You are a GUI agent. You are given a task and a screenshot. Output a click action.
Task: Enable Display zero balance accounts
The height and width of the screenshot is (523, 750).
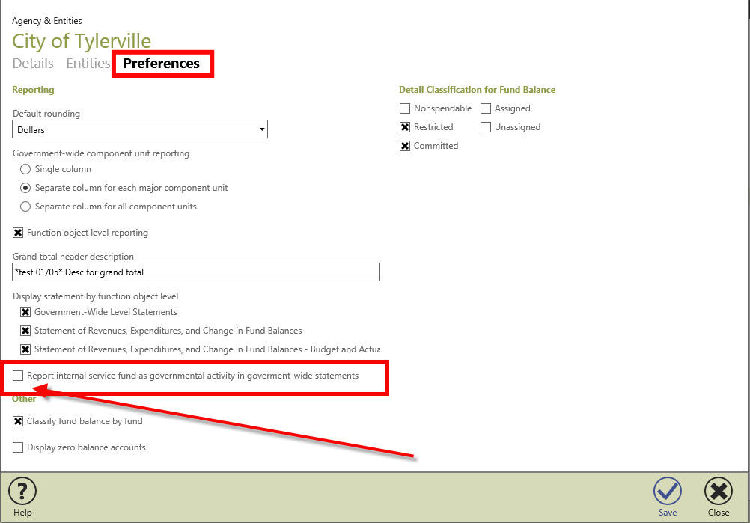pyautogui.click(x=17, y=447)
